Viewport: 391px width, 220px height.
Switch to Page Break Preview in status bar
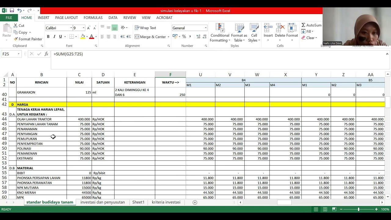tap(334, 209)
